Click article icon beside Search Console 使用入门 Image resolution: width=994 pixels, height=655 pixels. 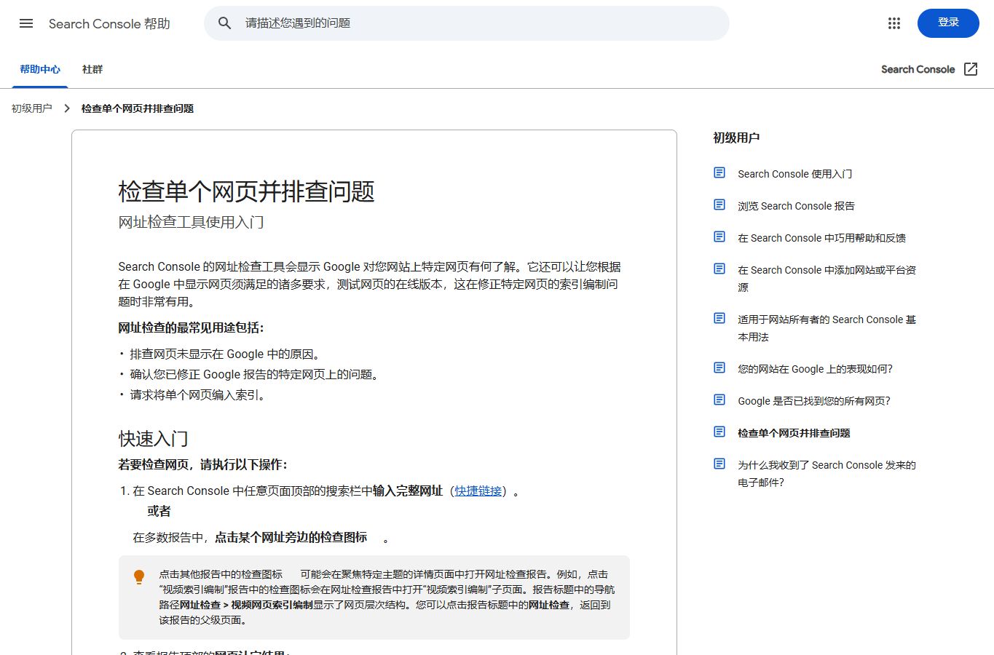719,172
